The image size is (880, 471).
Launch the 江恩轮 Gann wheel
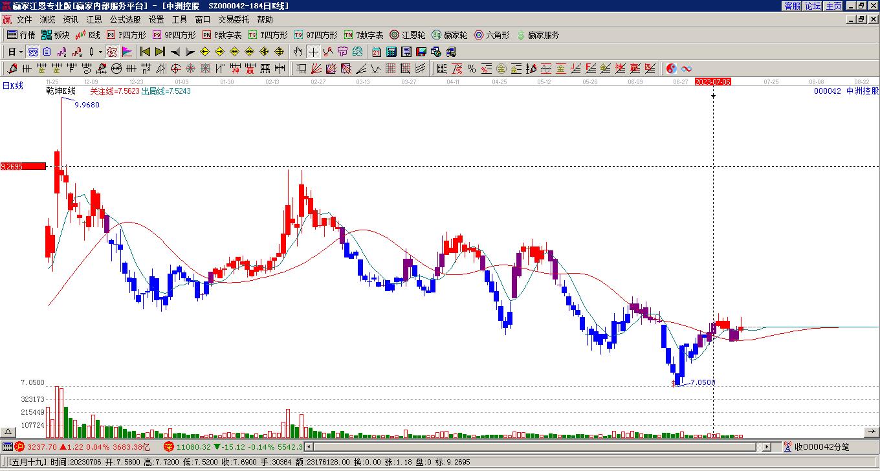click(408, 35)
